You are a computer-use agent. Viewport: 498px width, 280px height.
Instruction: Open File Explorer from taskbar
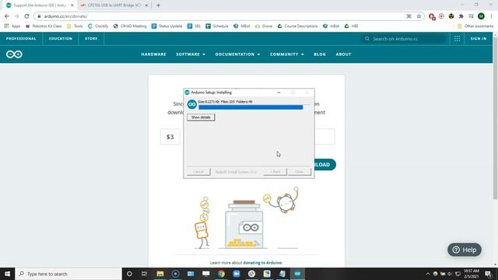tap(160, 274)
